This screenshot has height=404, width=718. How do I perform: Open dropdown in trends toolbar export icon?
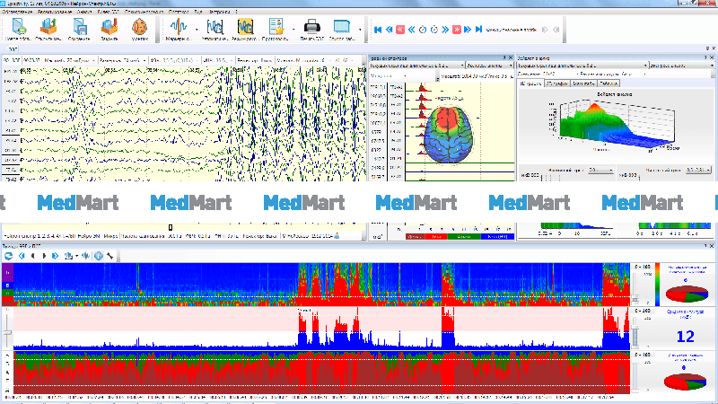tap(77, 256)
